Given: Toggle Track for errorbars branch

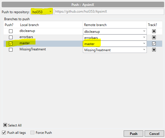Looking at the screenshot, I should [154, 37].
